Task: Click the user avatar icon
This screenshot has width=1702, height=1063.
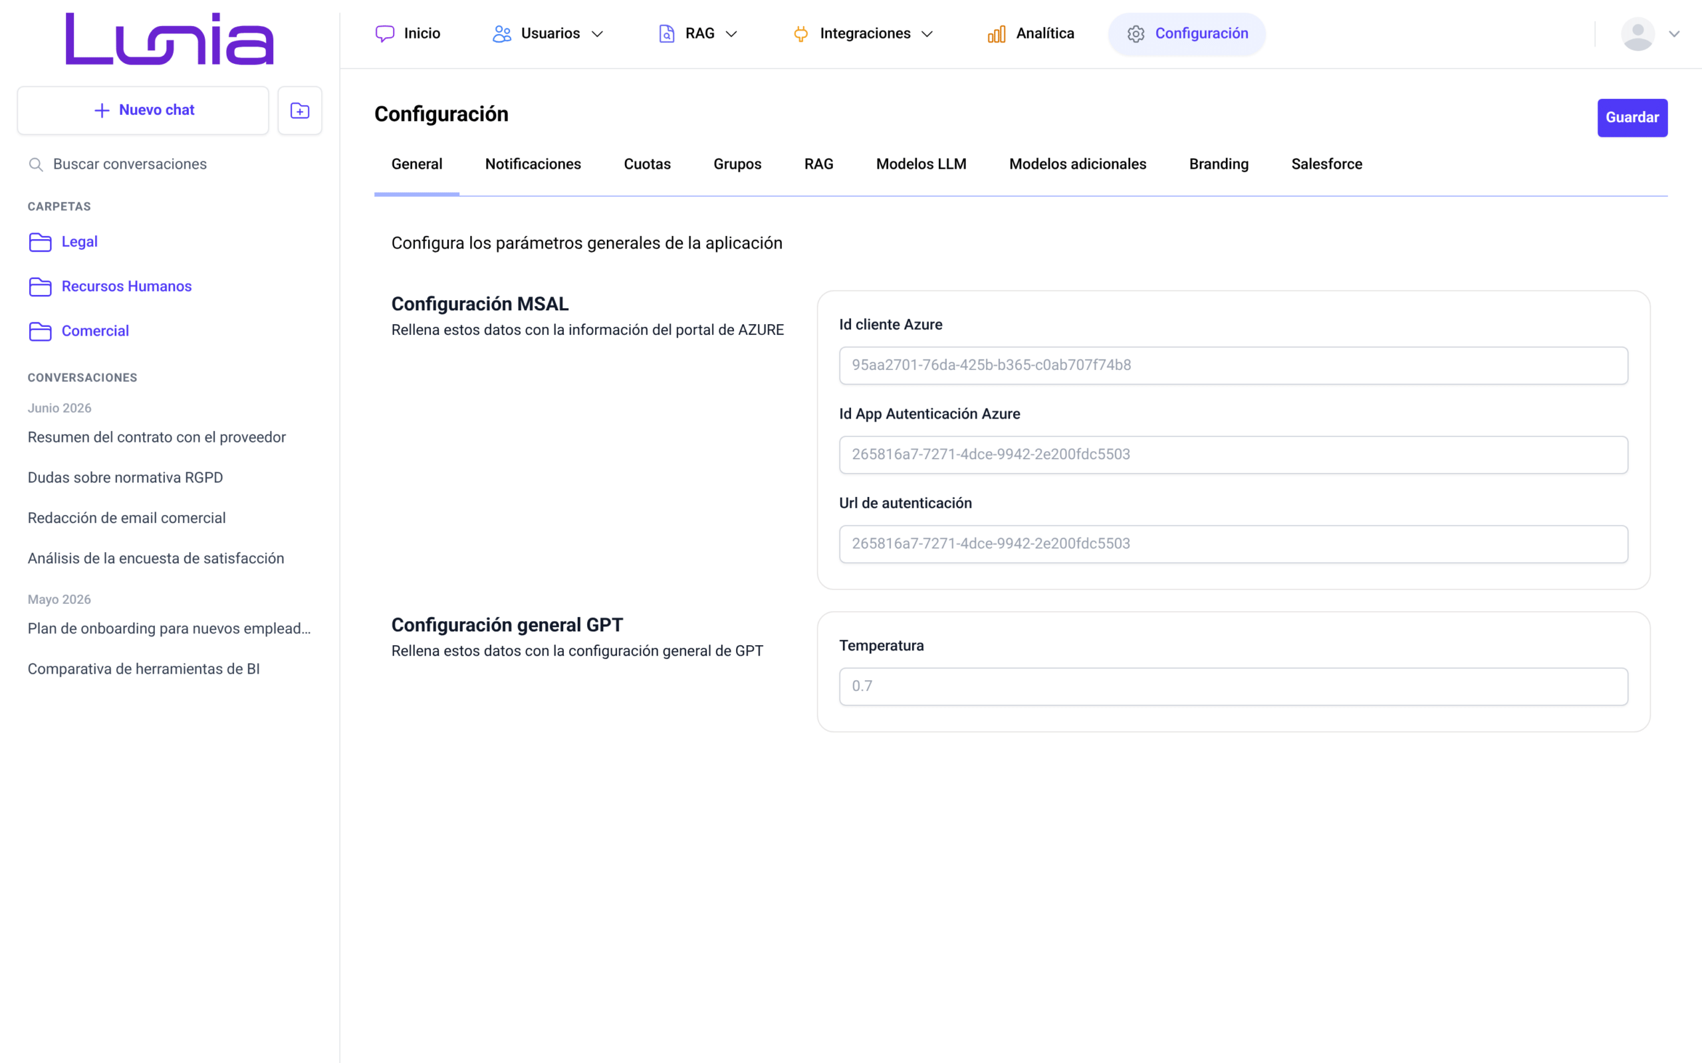Action: pyautogui.click(x=1638, y=34)
